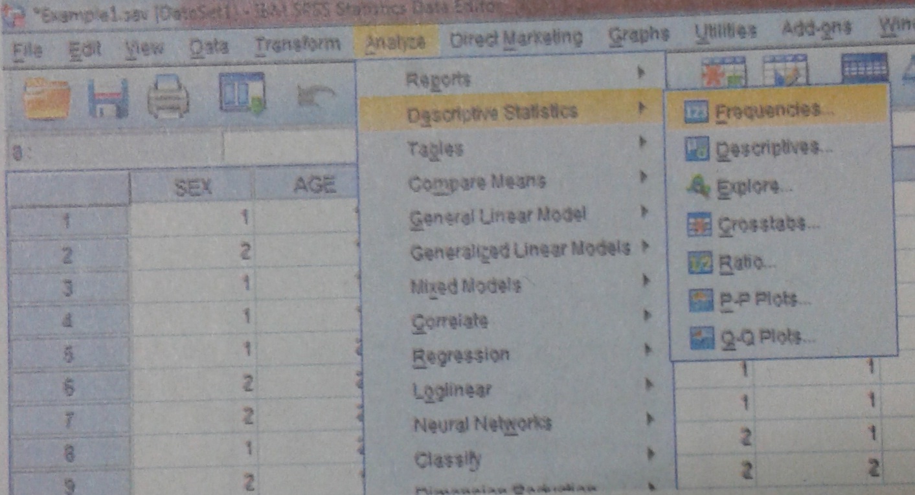Open the Direct Marketing menu
This screenshot has height=495, width=915.
click(x=516, y=38)
